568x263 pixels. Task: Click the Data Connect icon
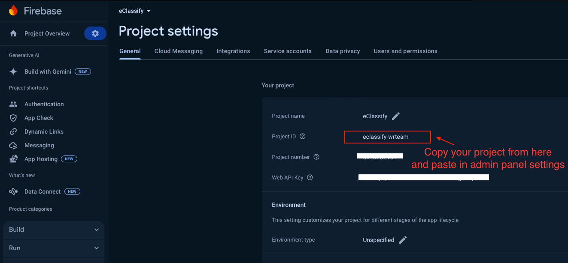tap(13, 191)
